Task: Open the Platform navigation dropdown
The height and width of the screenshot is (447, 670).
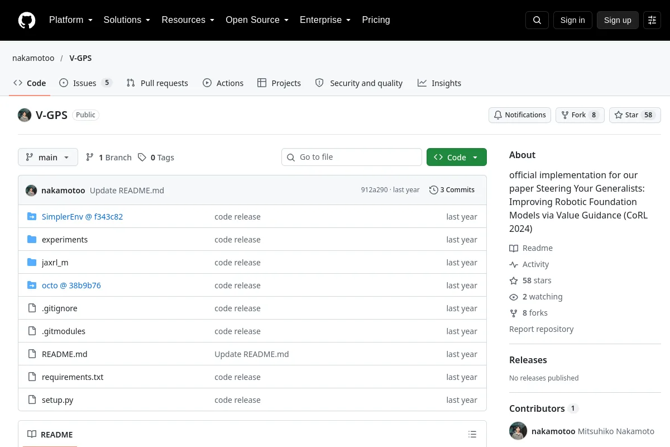Action: click(71, 20)
